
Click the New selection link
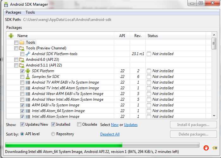point(115,125)
